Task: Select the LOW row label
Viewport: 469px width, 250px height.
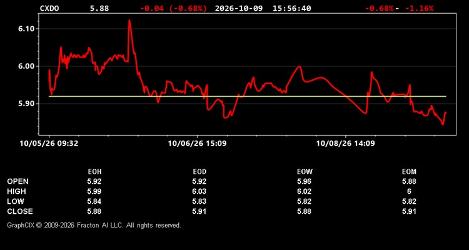Action: tap(16, 201)
